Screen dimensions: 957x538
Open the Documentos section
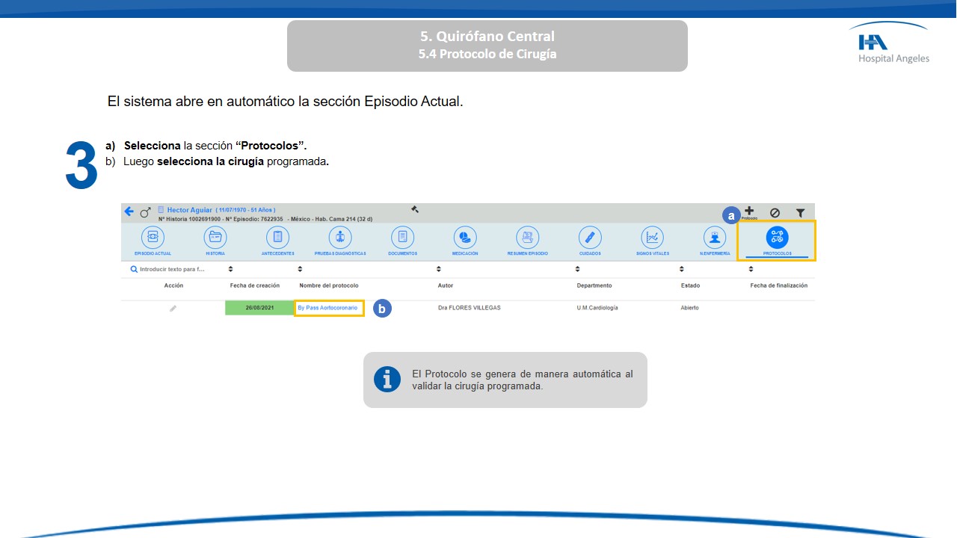click(402, 238)
